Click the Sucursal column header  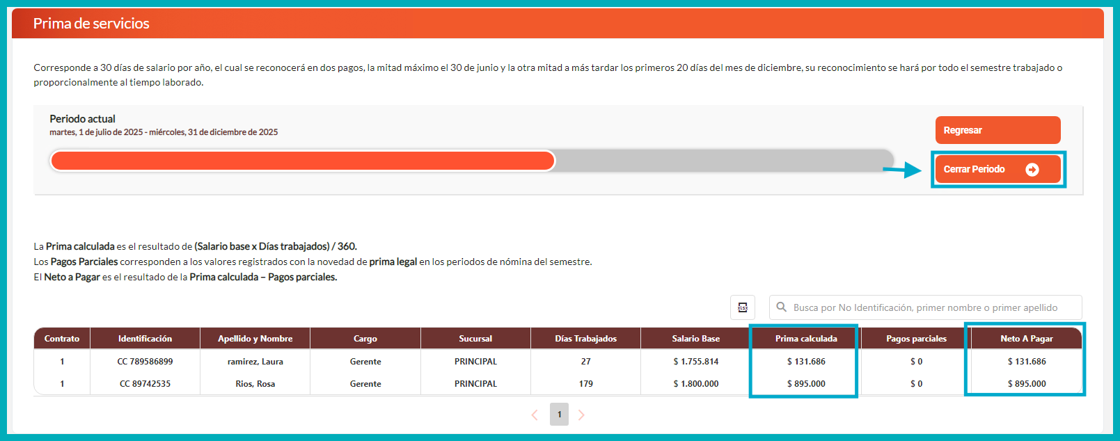pos(475,339)
